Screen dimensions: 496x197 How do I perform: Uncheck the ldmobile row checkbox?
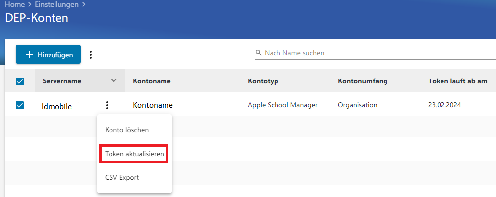point(20,105)
